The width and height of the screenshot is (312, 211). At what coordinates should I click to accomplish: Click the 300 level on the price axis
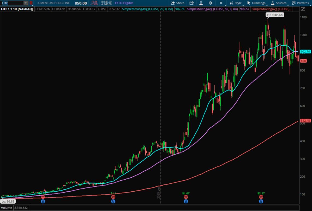pyautogui.click(x=302, y=159)
